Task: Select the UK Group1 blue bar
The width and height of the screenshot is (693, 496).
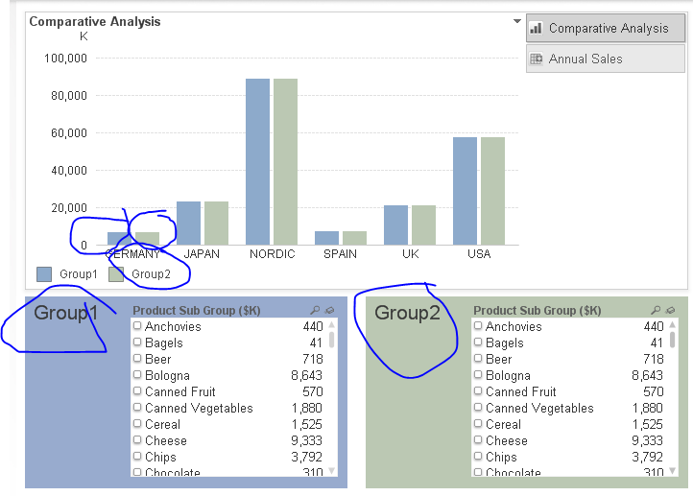Action: 396,224
